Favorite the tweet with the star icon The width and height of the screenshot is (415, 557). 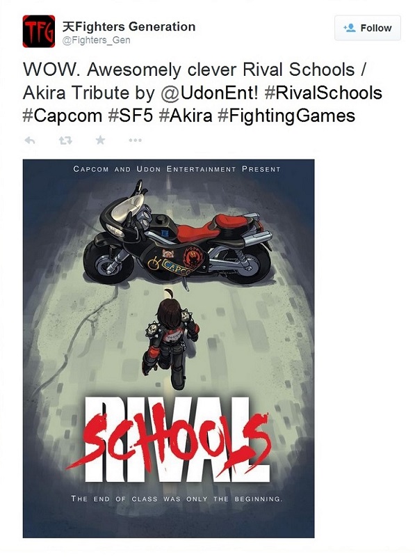pos(100,140)
